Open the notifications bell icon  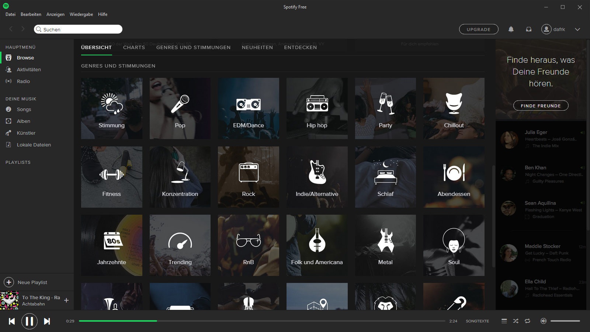(511, 29)
